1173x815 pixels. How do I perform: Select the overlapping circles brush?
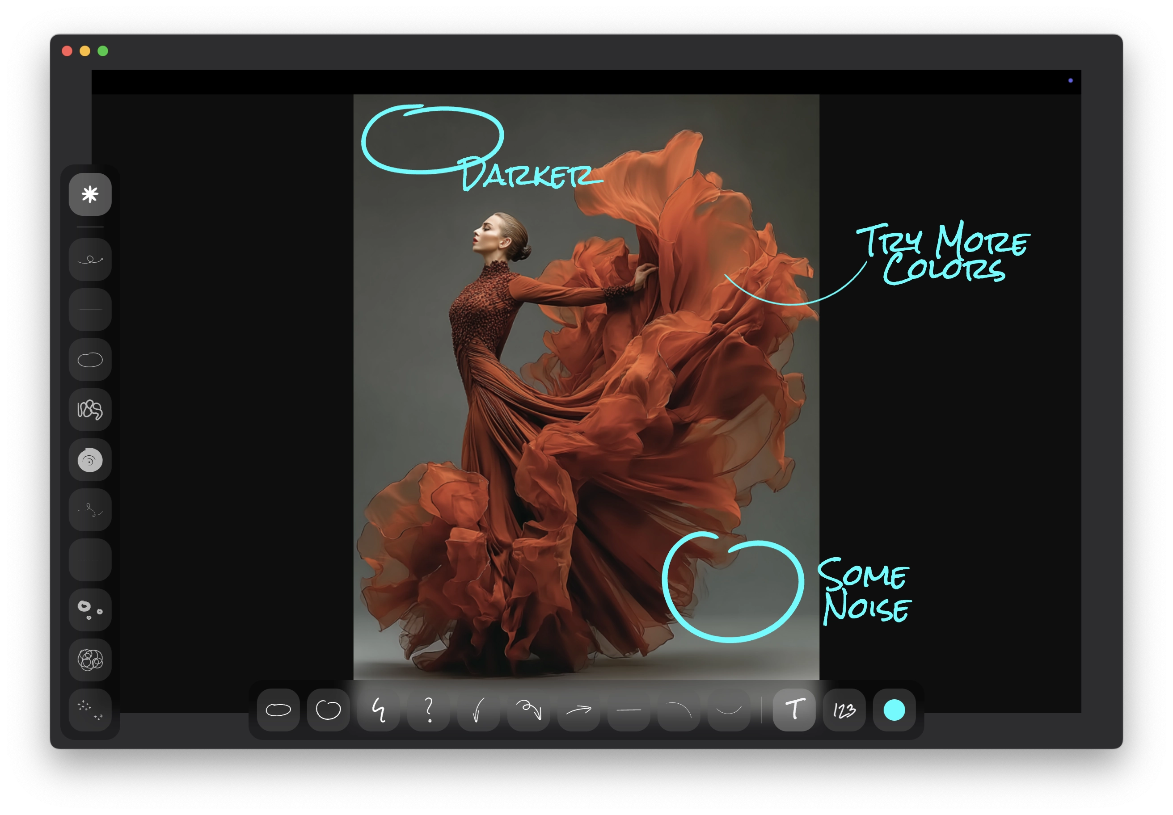tap(90, 660)
